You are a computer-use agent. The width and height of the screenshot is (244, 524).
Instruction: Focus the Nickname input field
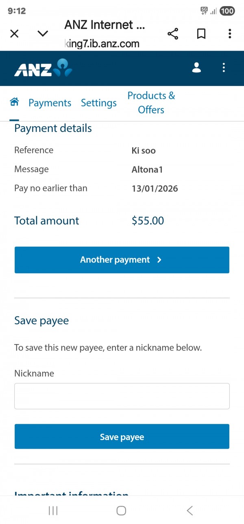pyautogui.click(x=122, y=396)
